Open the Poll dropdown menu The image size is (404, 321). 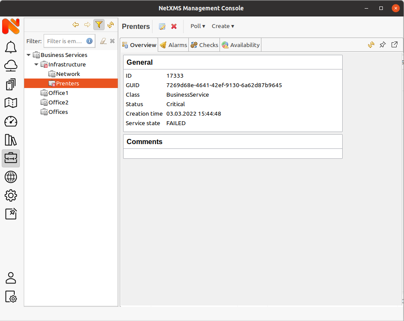click(x=198, y=26)
